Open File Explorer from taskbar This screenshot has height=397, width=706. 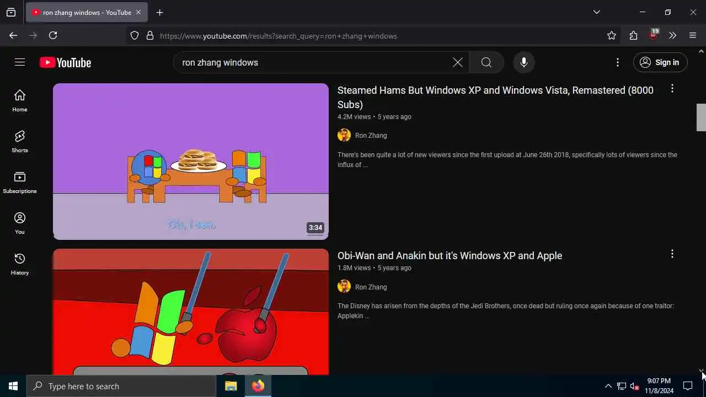[231, 386]
